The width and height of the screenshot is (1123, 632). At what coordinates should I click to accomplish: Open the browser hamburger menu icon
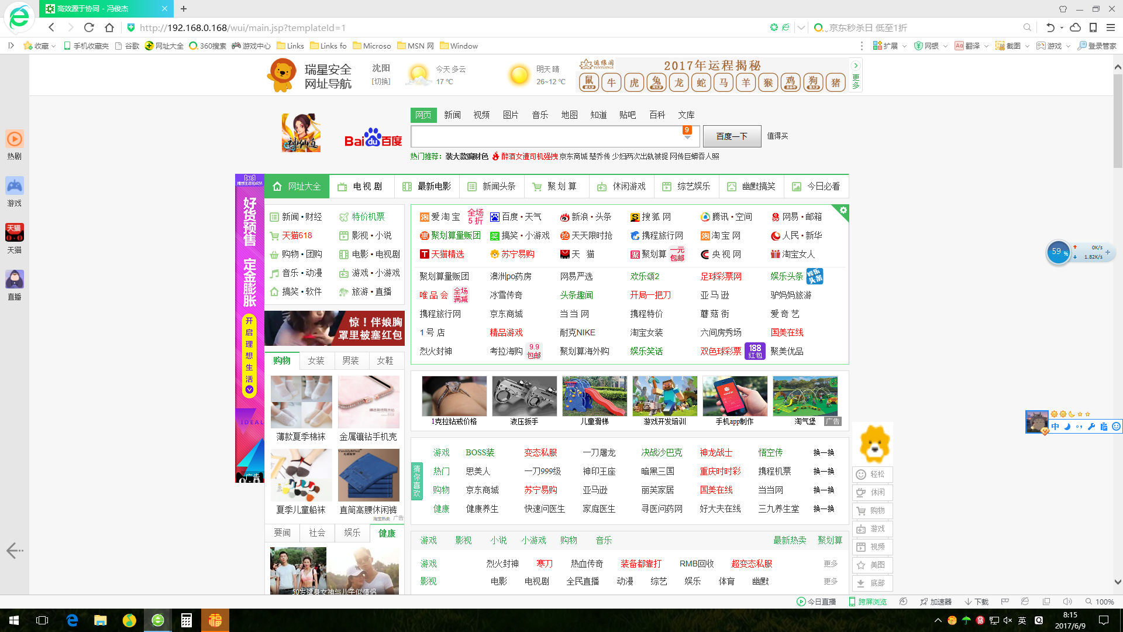tap(1110, 28)
